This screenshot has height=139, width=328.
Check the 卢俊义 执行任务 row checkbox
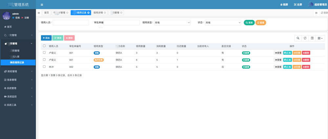pos(44,59)
